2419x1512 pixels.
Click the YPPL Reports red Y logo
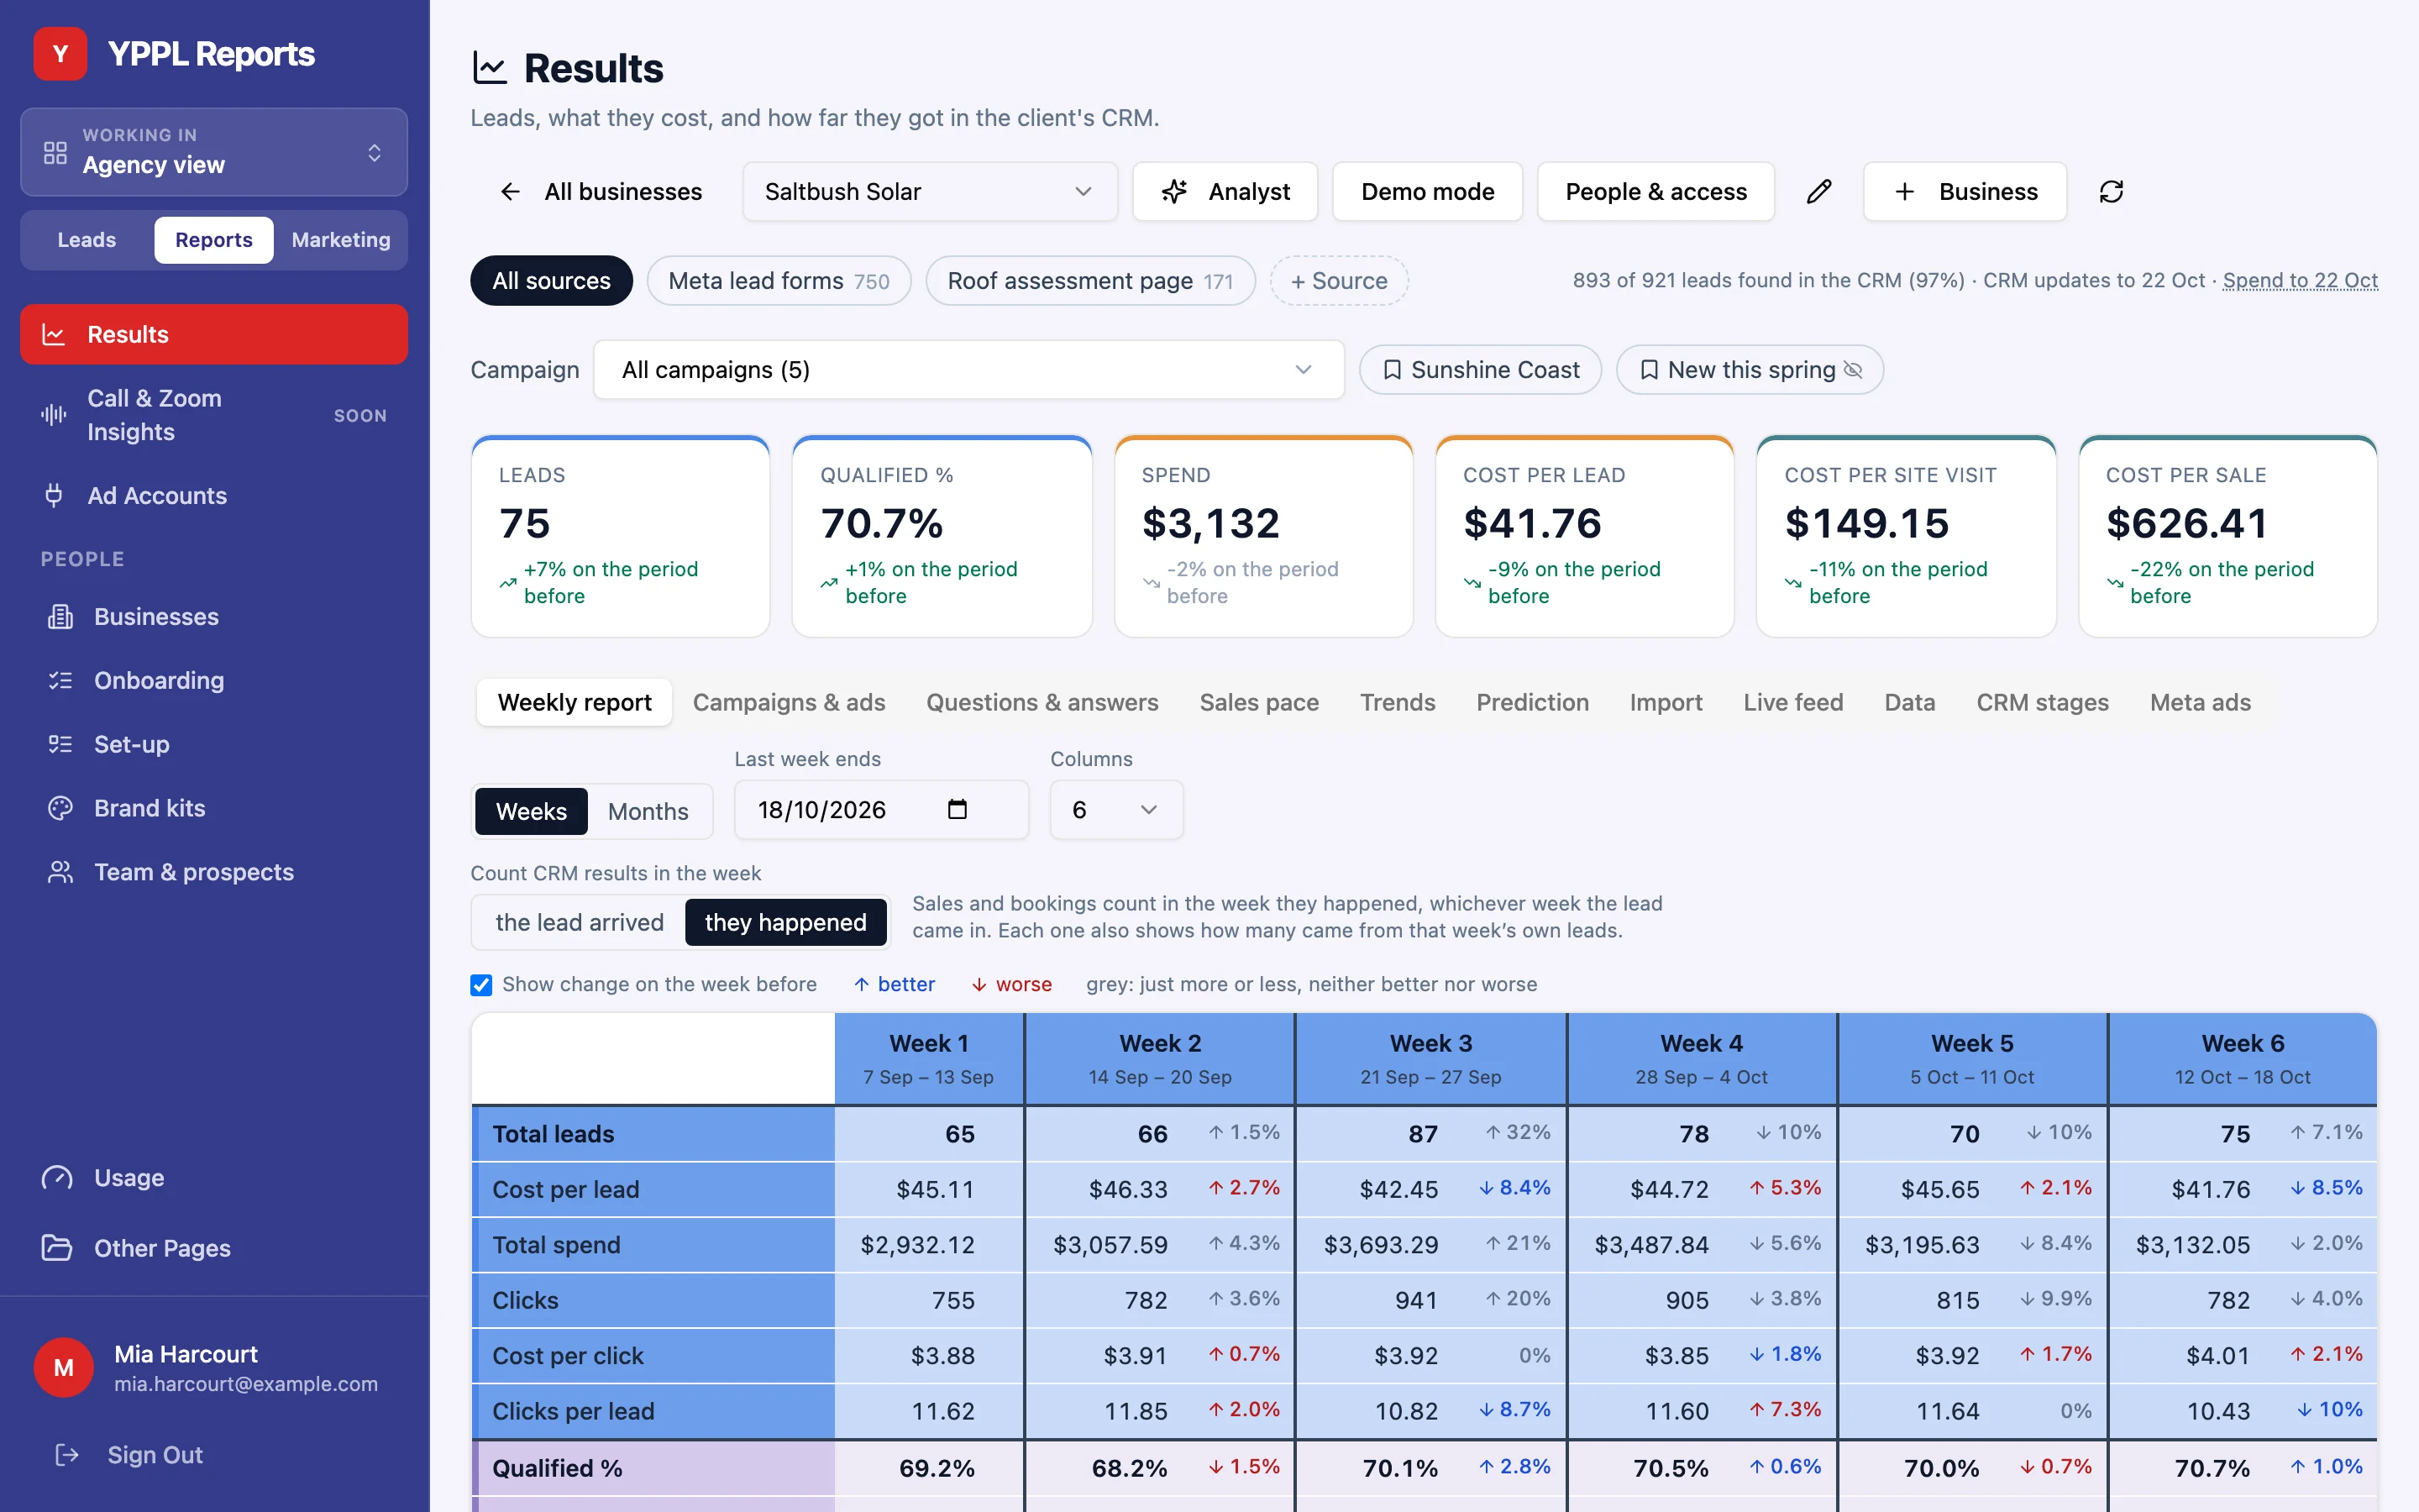[60, 54]
